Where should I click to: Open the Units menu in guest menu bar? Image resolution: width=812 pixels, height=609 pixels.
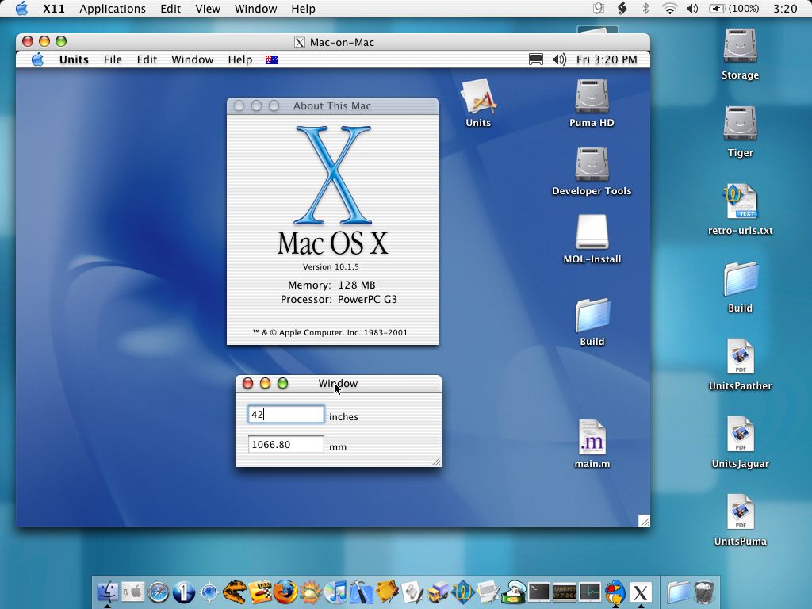74,59
